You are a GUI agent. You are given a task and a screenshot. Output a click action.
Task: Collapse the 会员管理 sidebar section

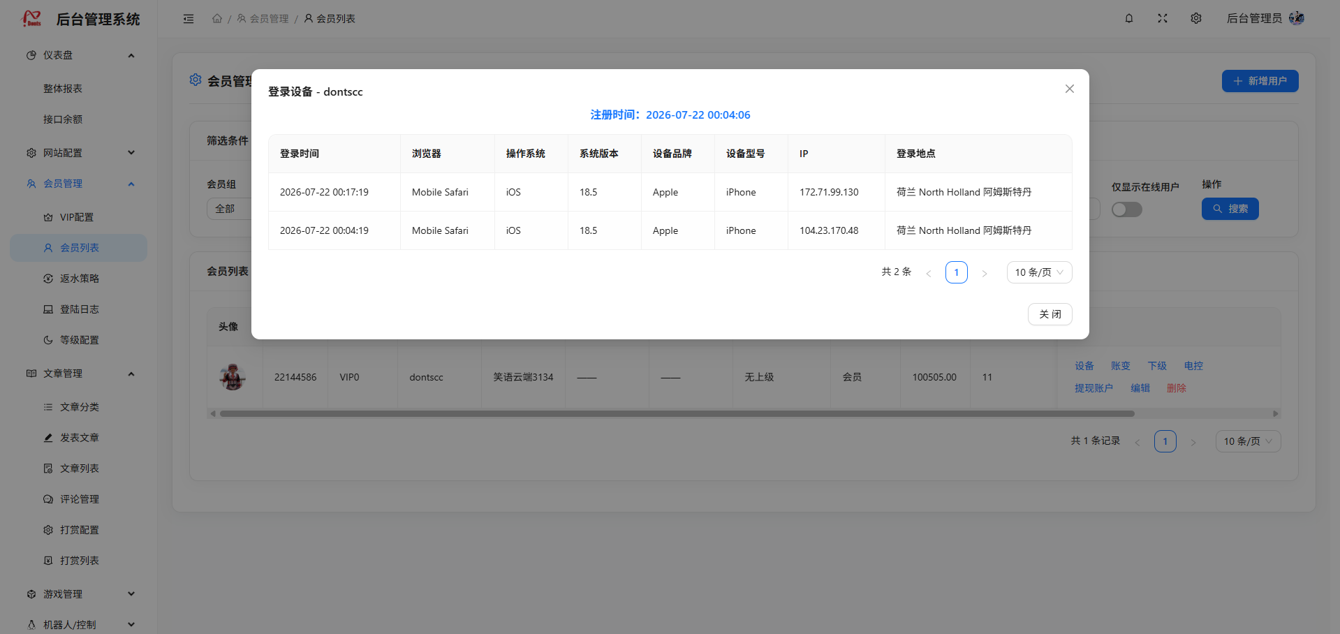[79, 184]
